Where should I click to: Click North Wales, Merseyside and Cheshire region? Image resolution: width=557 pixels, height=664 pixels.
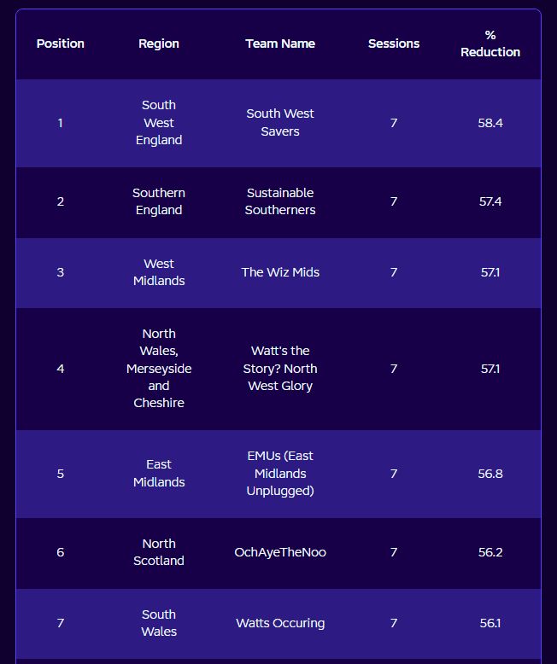pos(159,369)
